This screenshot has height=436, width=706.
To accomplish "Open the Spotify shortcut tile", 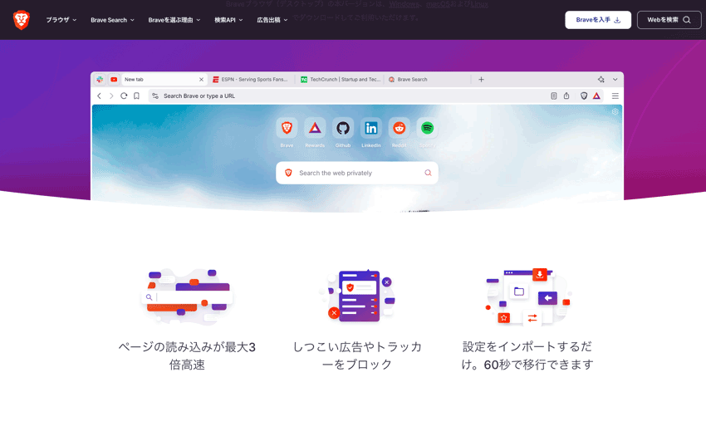I will coord(427,132).
